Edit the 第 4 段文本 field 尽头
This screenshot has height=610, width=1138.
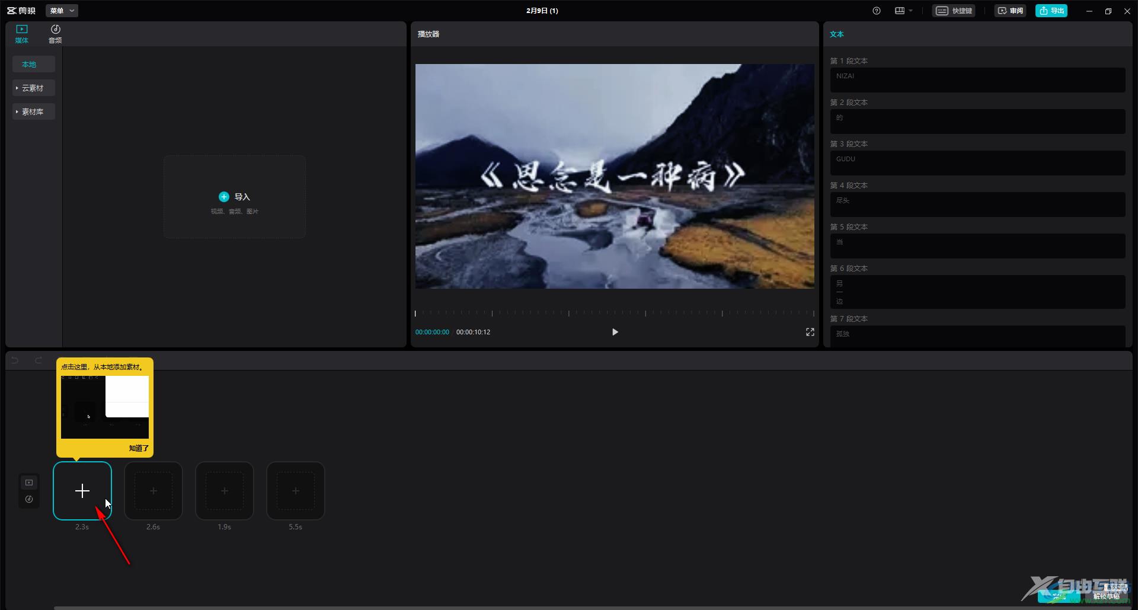[x=977, y=205]
